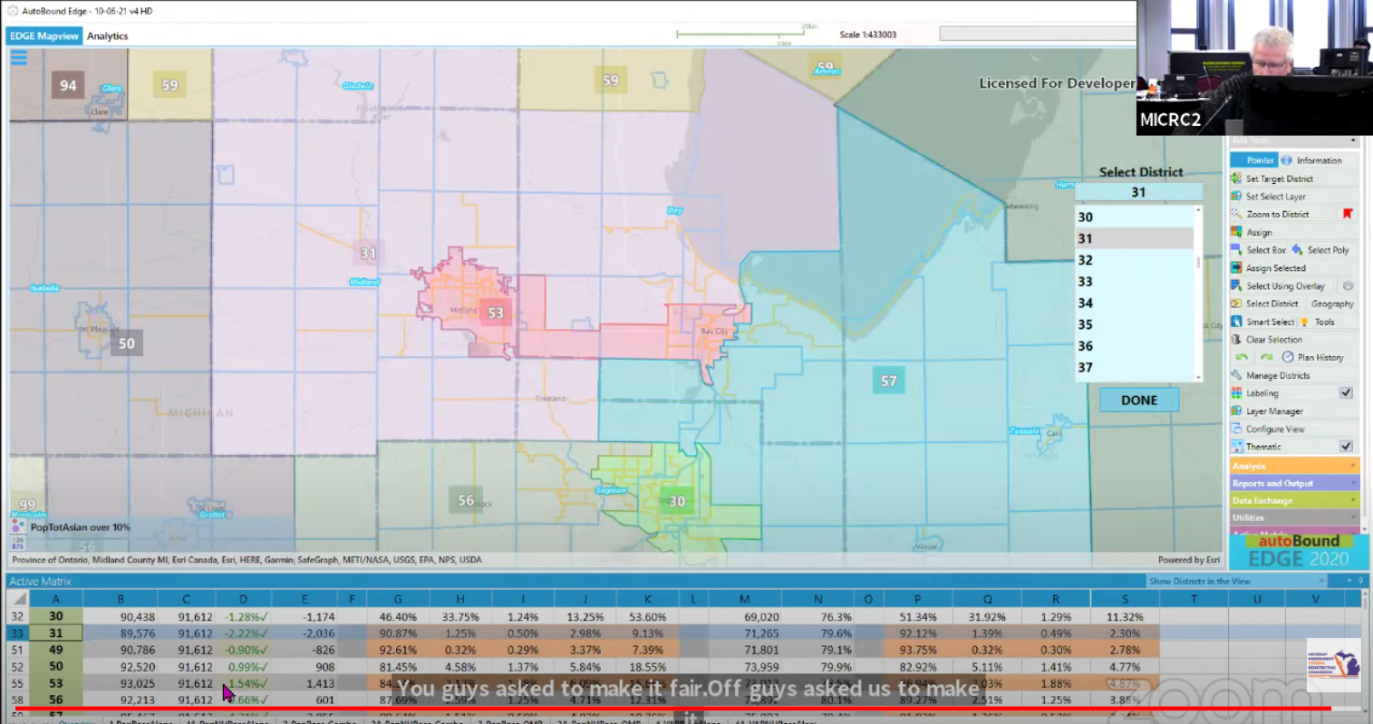Activate the Select Poly tool
Image resolution: width=1373 pixels, height=724 pixels.
coord(1320,250)
